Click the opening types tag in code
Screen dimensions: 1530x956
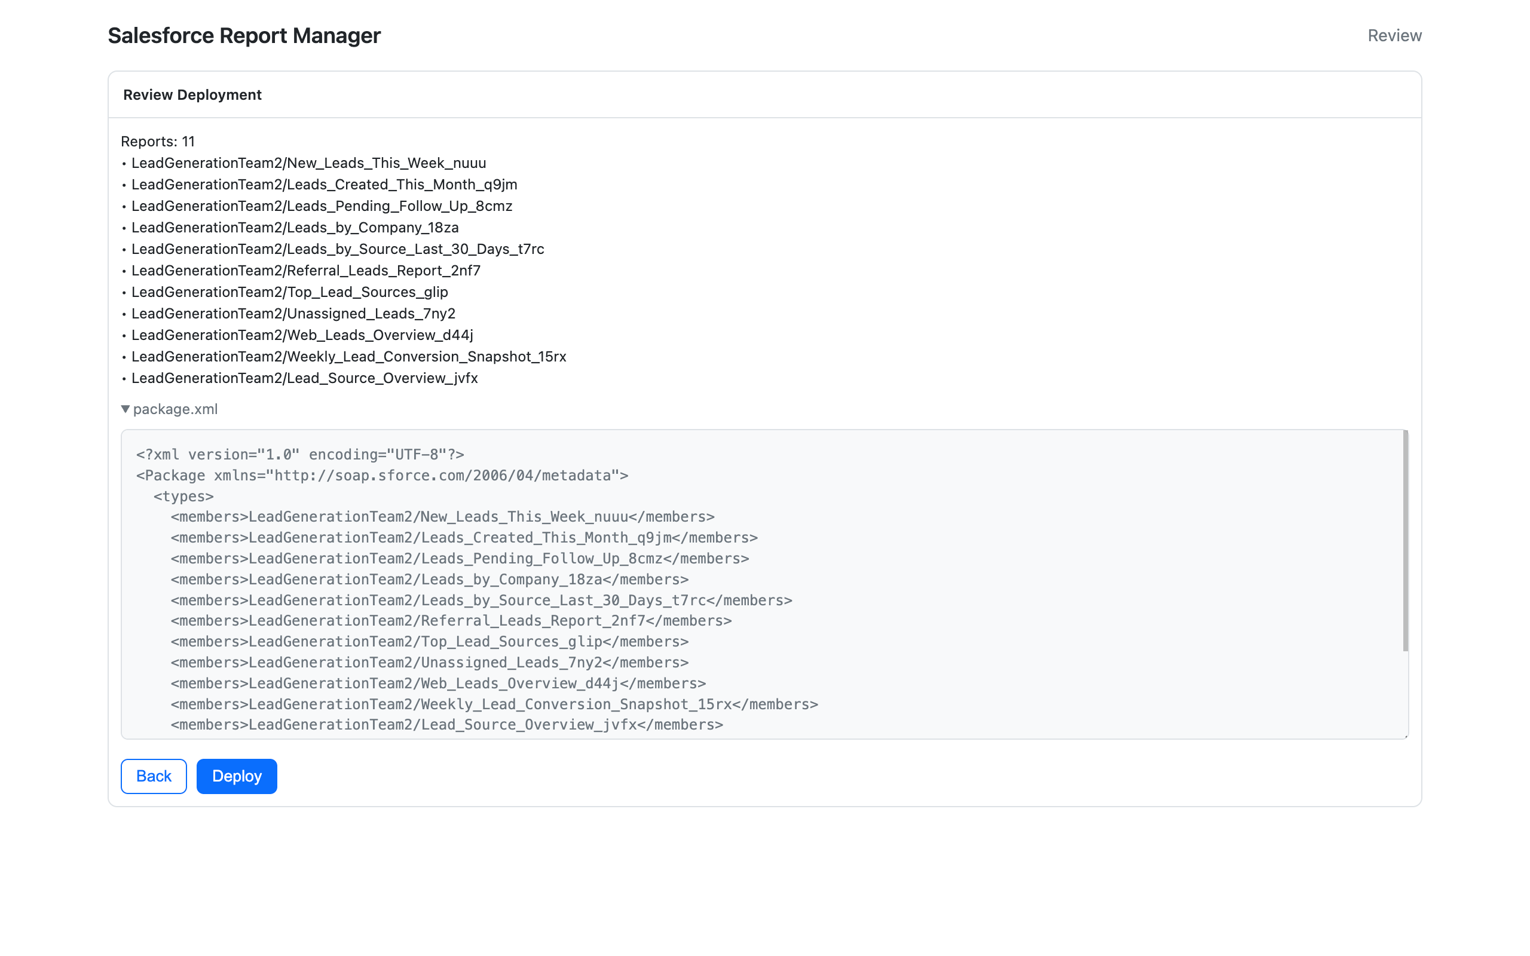coord(183,497)
